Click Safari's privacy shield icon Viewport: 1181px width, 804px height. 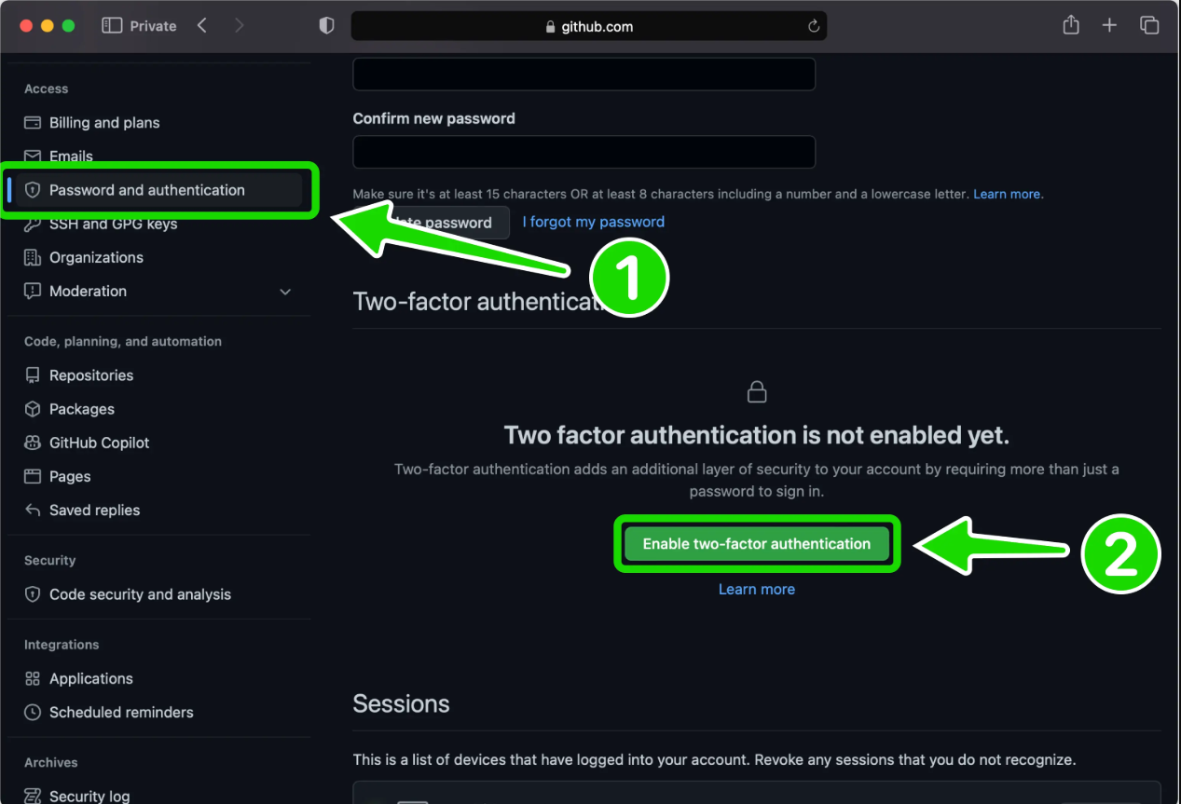(326, 25)
